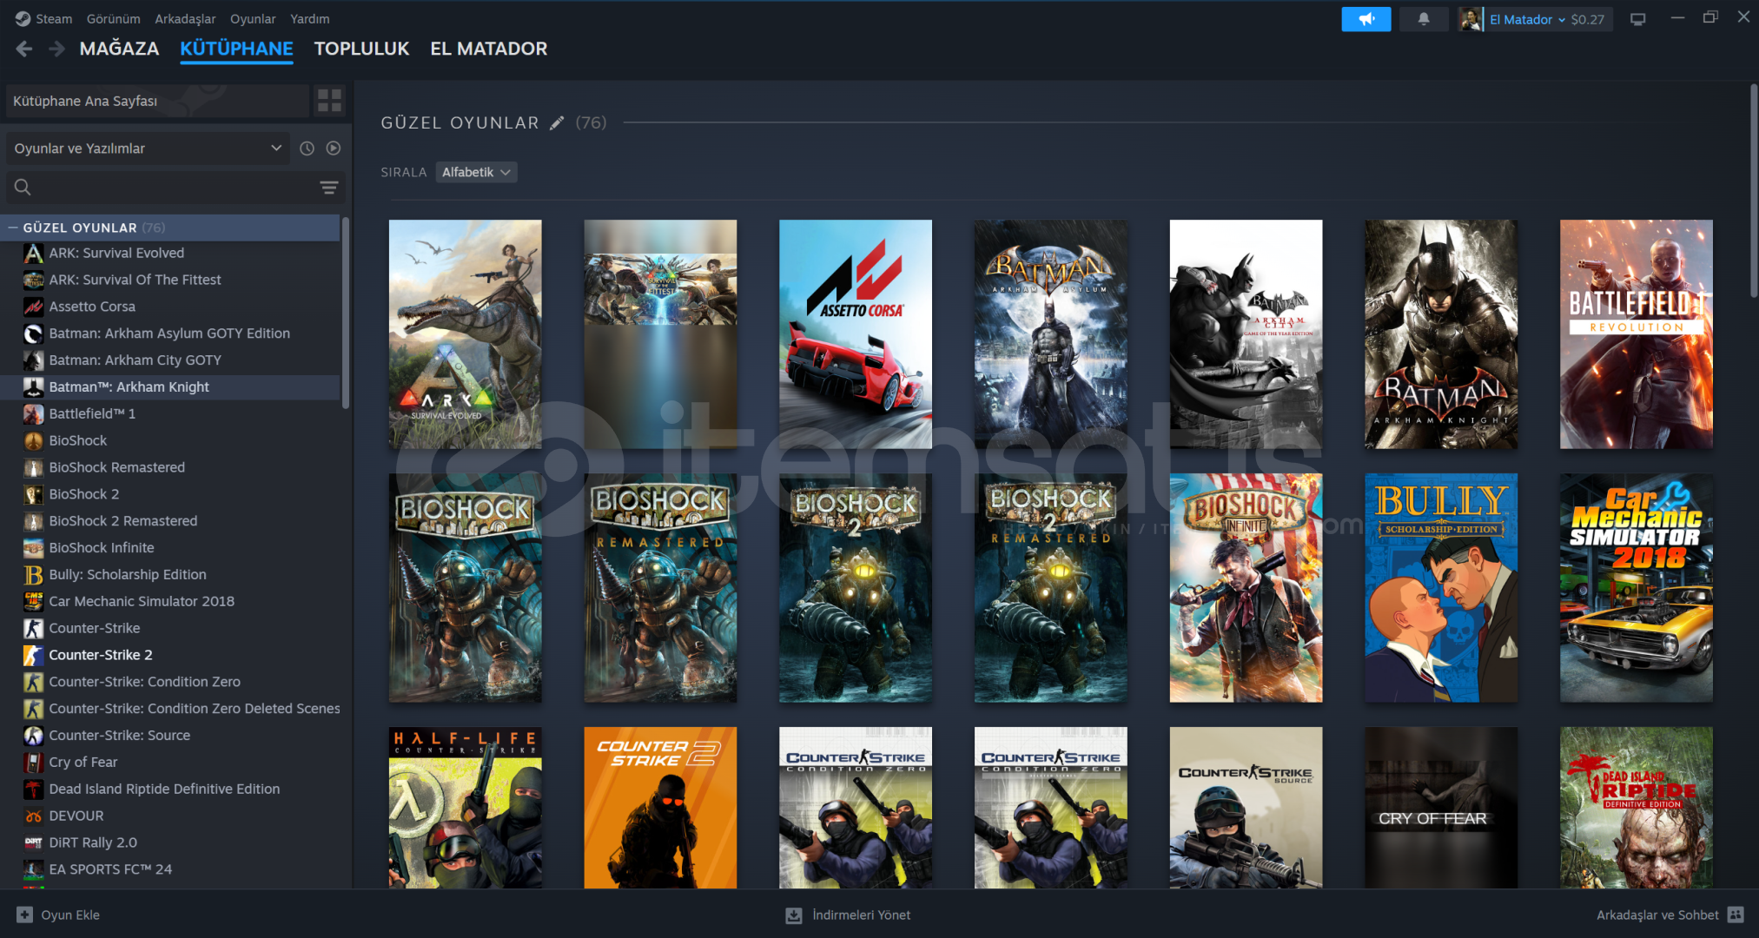Click the back navigation arrow
Image resolution: width=1759 pixels, height=938 pixels.
pos(24,49)
